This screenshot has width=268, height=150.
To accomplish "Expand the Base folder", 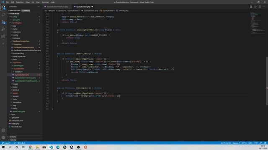I will [x=14, y=26].
